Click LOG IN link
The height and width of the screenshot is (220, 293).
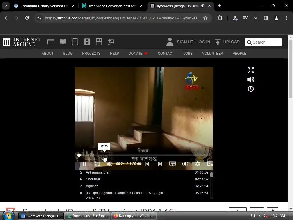[x=203, y=42]
